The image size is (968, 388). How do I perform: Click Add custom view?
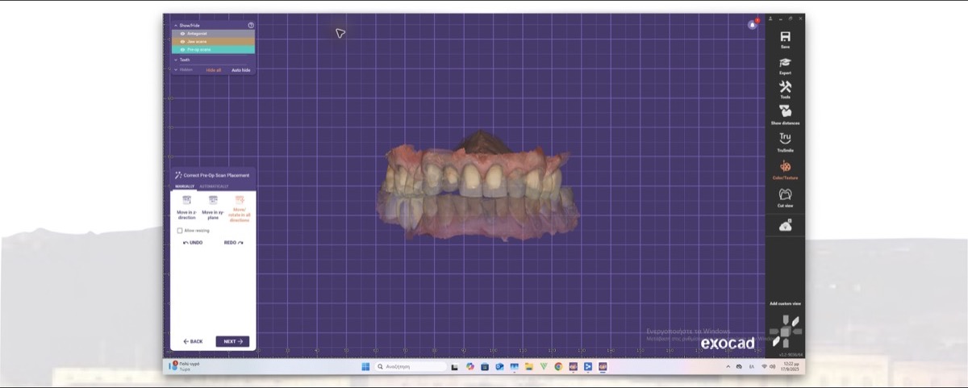click(785, 303)
